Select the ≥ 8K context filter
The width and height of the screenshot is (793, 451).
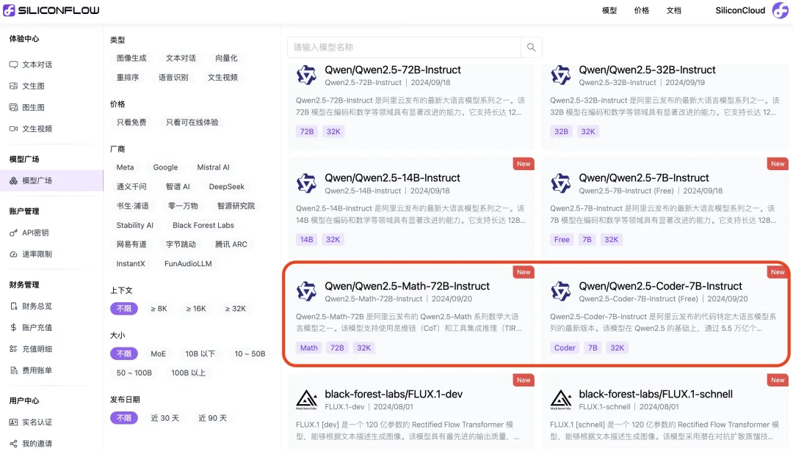coord(159,309)
